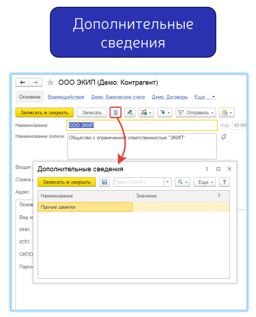Switch to the Взаимодействия tab
This screenshot has height=317, width=256.
(66, 97)
